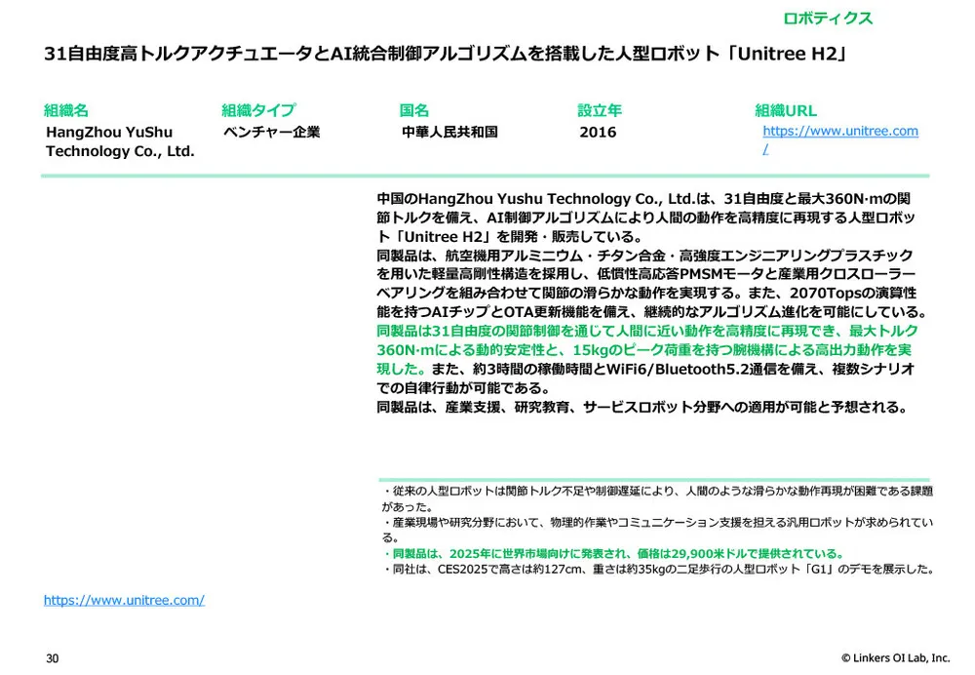Open the unitree.com link at bottom left
Screen dimensions: 975x675
click(124, 600)
